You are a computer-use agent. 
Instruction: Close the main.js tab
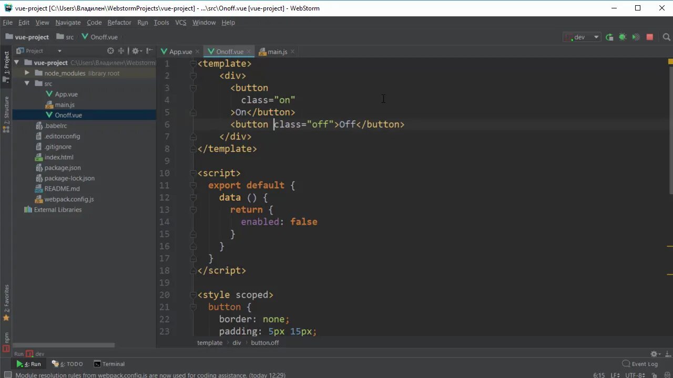(x=292, y=51)
